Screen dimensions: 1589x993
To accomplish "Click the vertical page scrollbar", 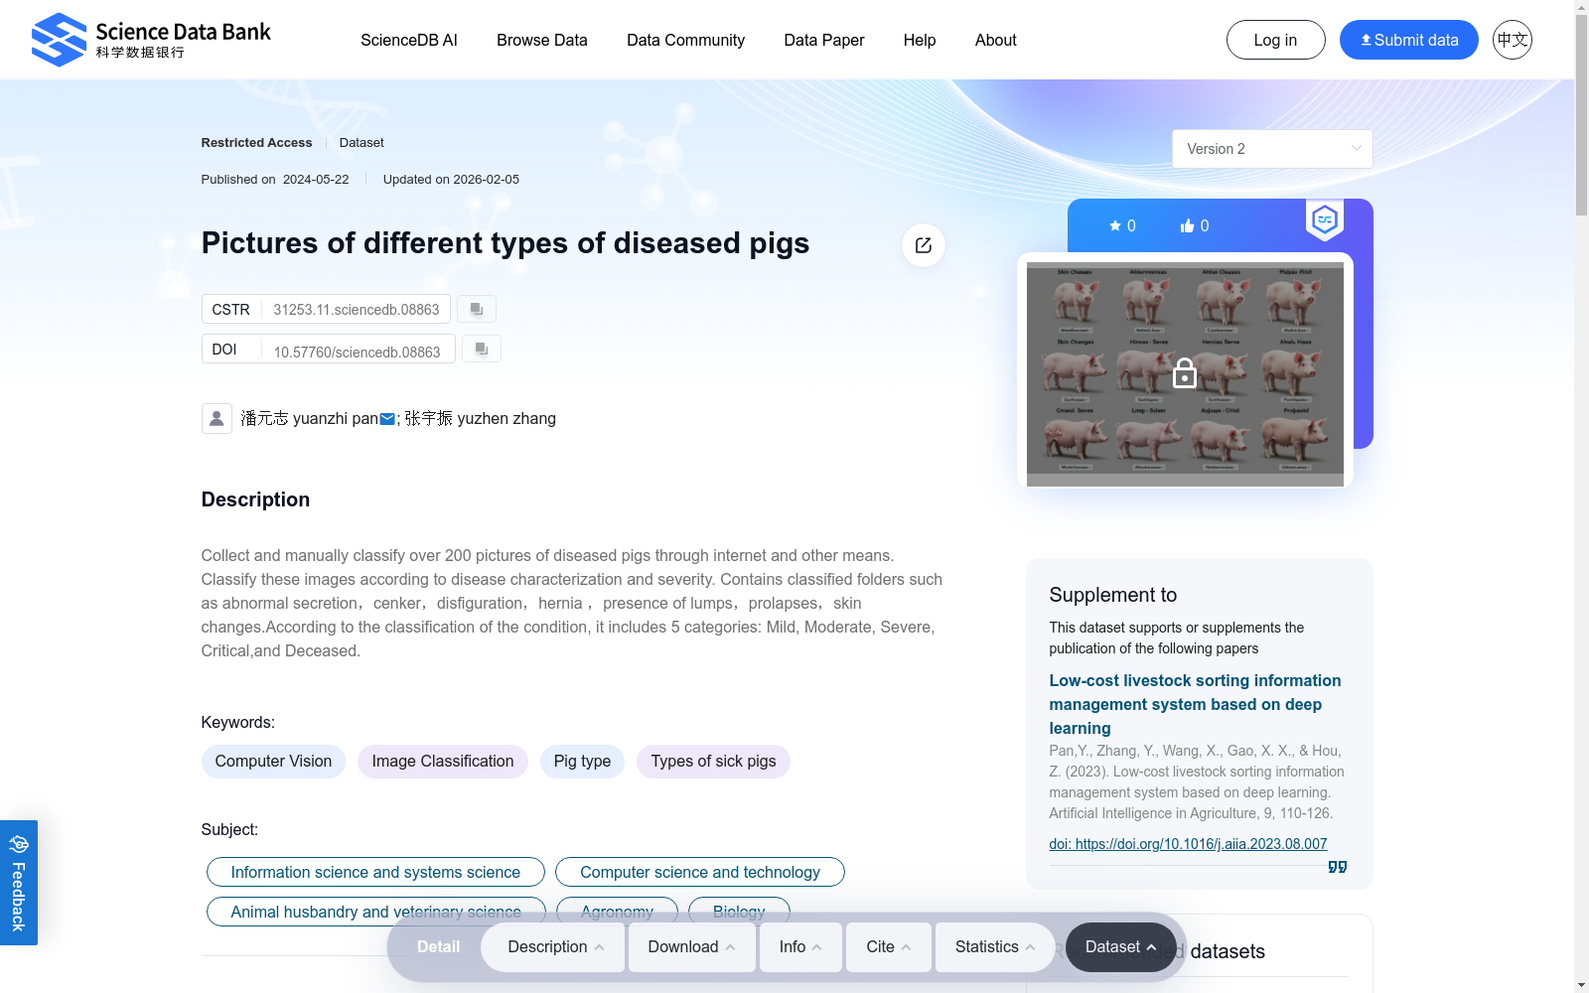I will 1581,116.
